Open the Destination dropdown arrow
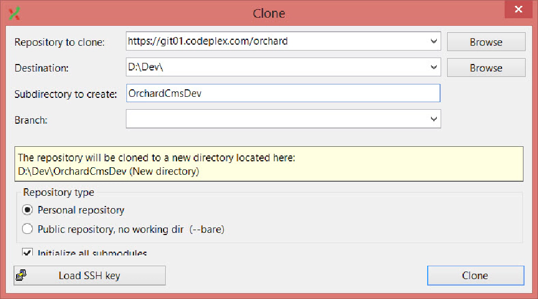Viewport: 538px width, 299px height. (x=434, y=67)
